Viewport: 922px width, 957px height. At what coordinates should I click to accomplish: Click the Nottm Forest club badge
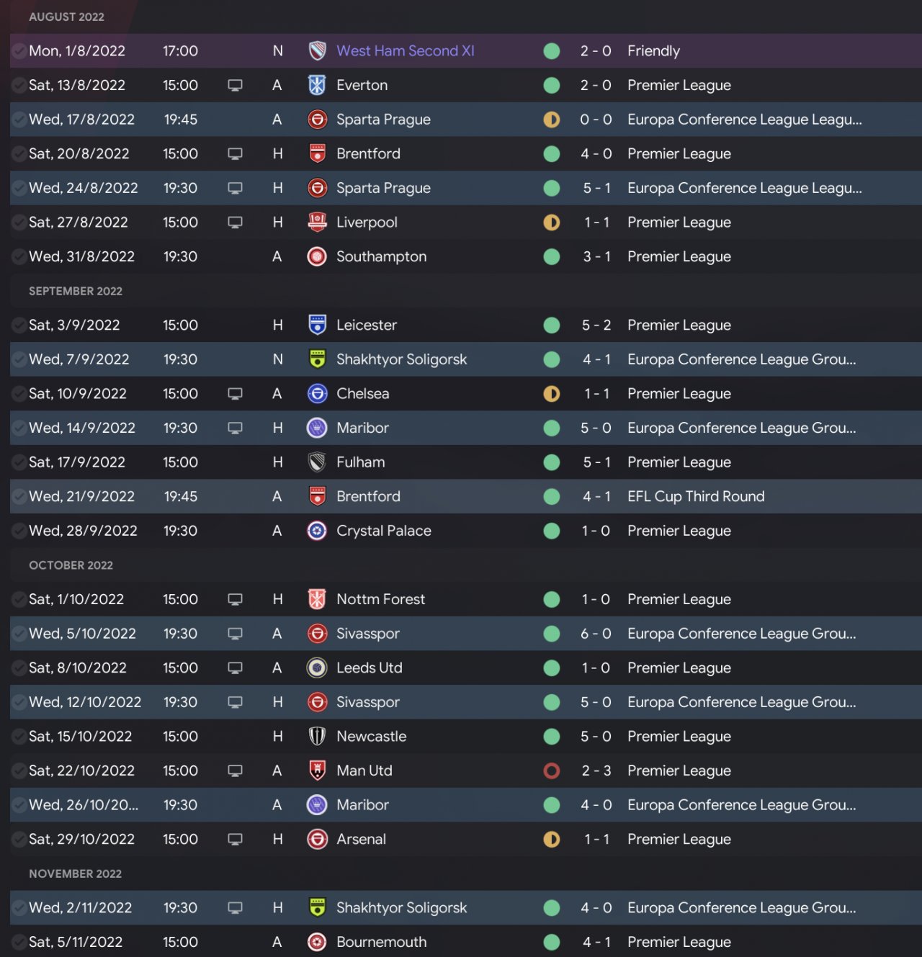point(317,599)
